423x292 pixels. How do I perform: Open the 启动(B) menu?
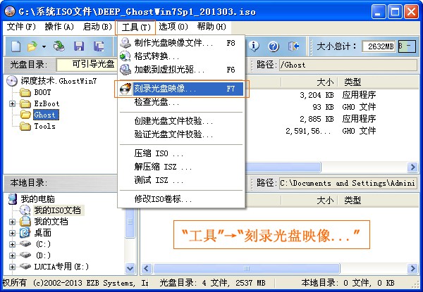[97, 27]
